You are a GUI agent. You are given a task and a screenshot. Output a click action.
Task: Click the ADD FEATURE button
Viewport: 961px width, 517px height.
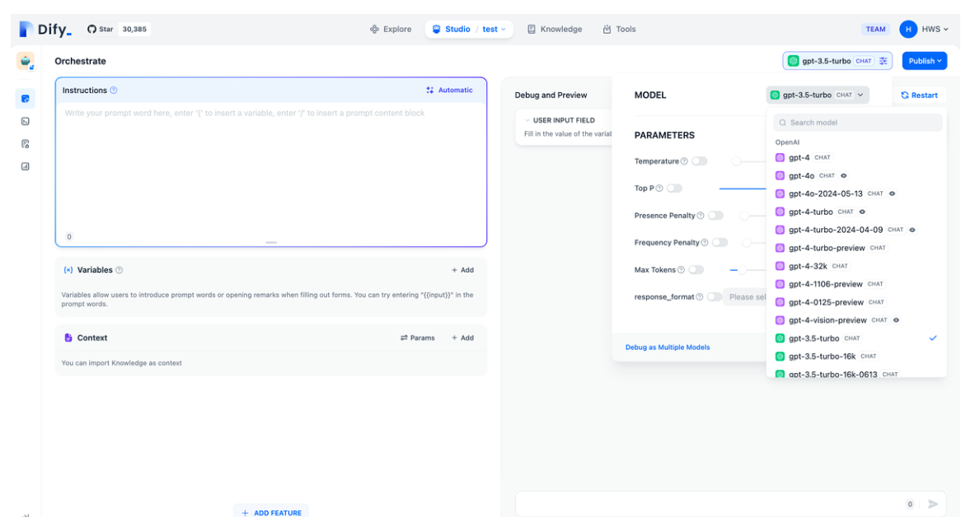pyautogui.click(x=271, y=512)
